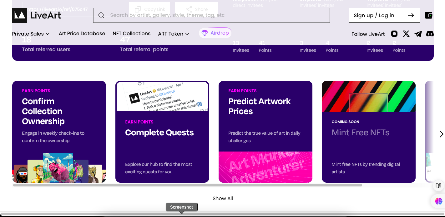Screen dimensions: 445x217
Task: Click 'Explore our hub' quests description
Action: pos(159,168)
